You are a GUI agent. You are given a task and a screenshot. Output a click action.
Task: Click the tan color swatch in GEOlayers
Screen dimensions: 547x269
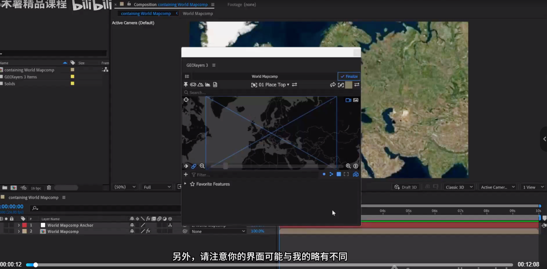coord(349,85)
